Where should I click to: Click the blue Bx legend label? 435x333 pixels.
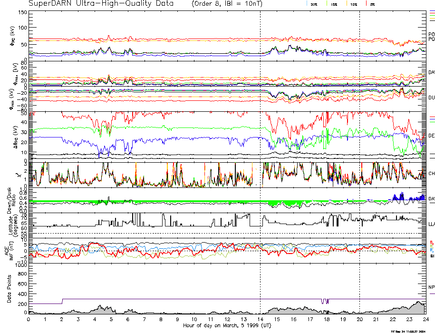point(432,250)
